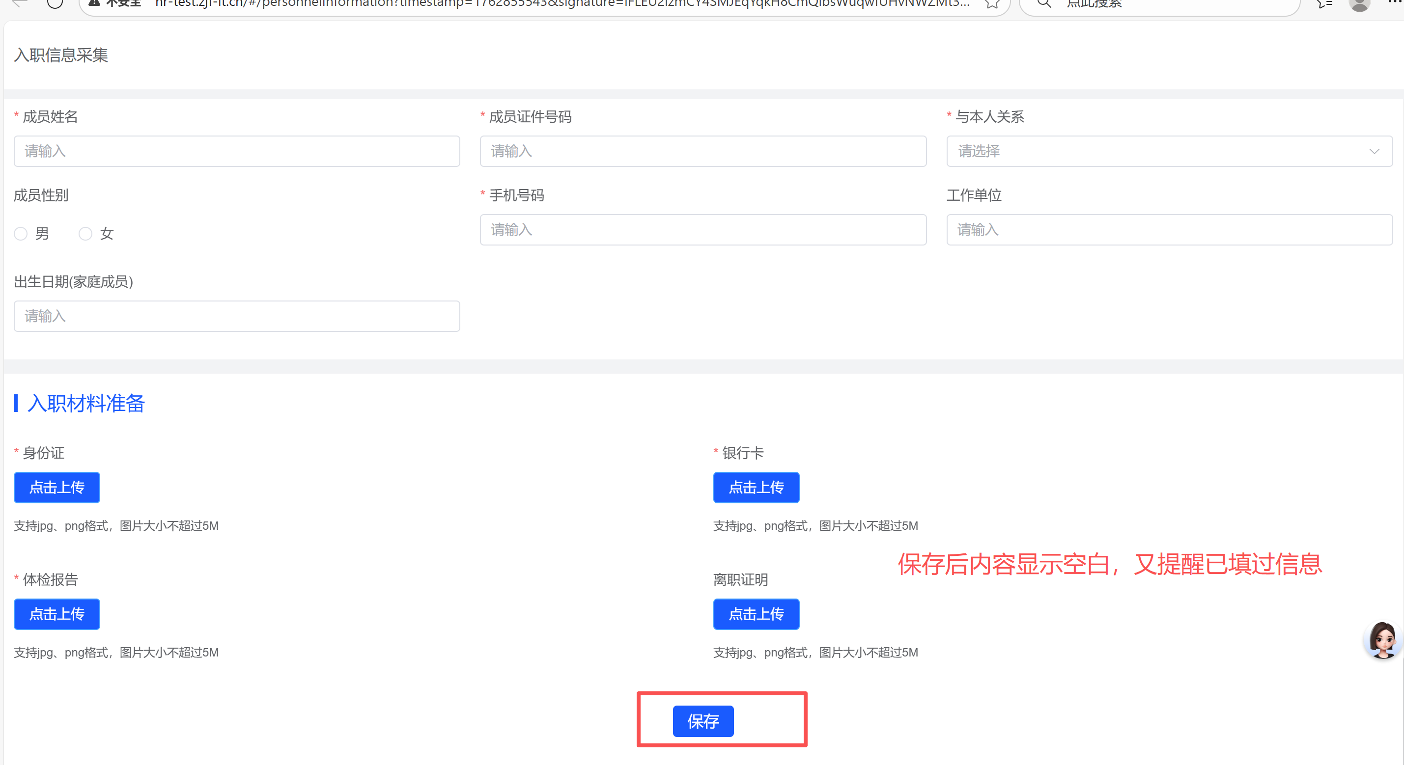Click the 保存 button
Image resolution: width=1404 pixels, height=765 pixels.
click(702, 721)
